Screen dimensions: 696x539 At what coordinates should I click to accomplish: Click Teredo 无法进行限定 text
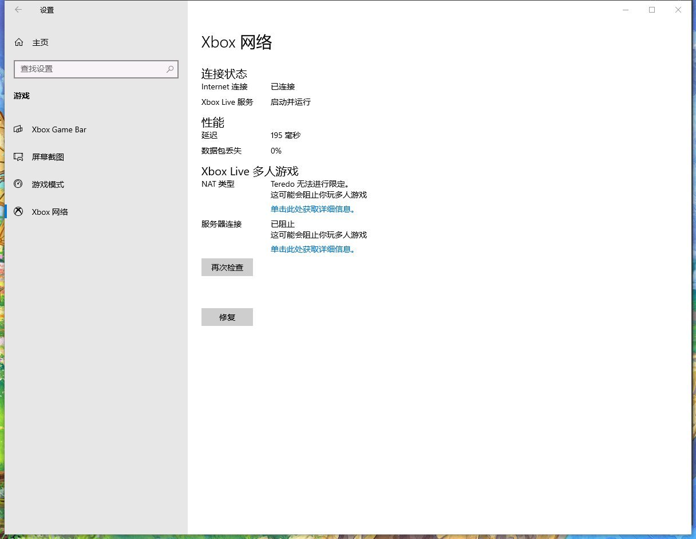point(310,184)
